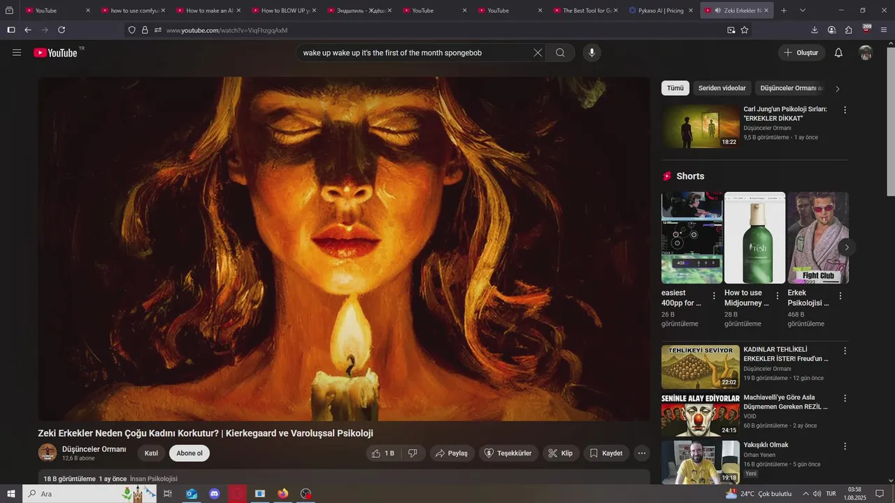Like the video with thumbs up
The width and height of the screenshot is (895, 503).
382,453
